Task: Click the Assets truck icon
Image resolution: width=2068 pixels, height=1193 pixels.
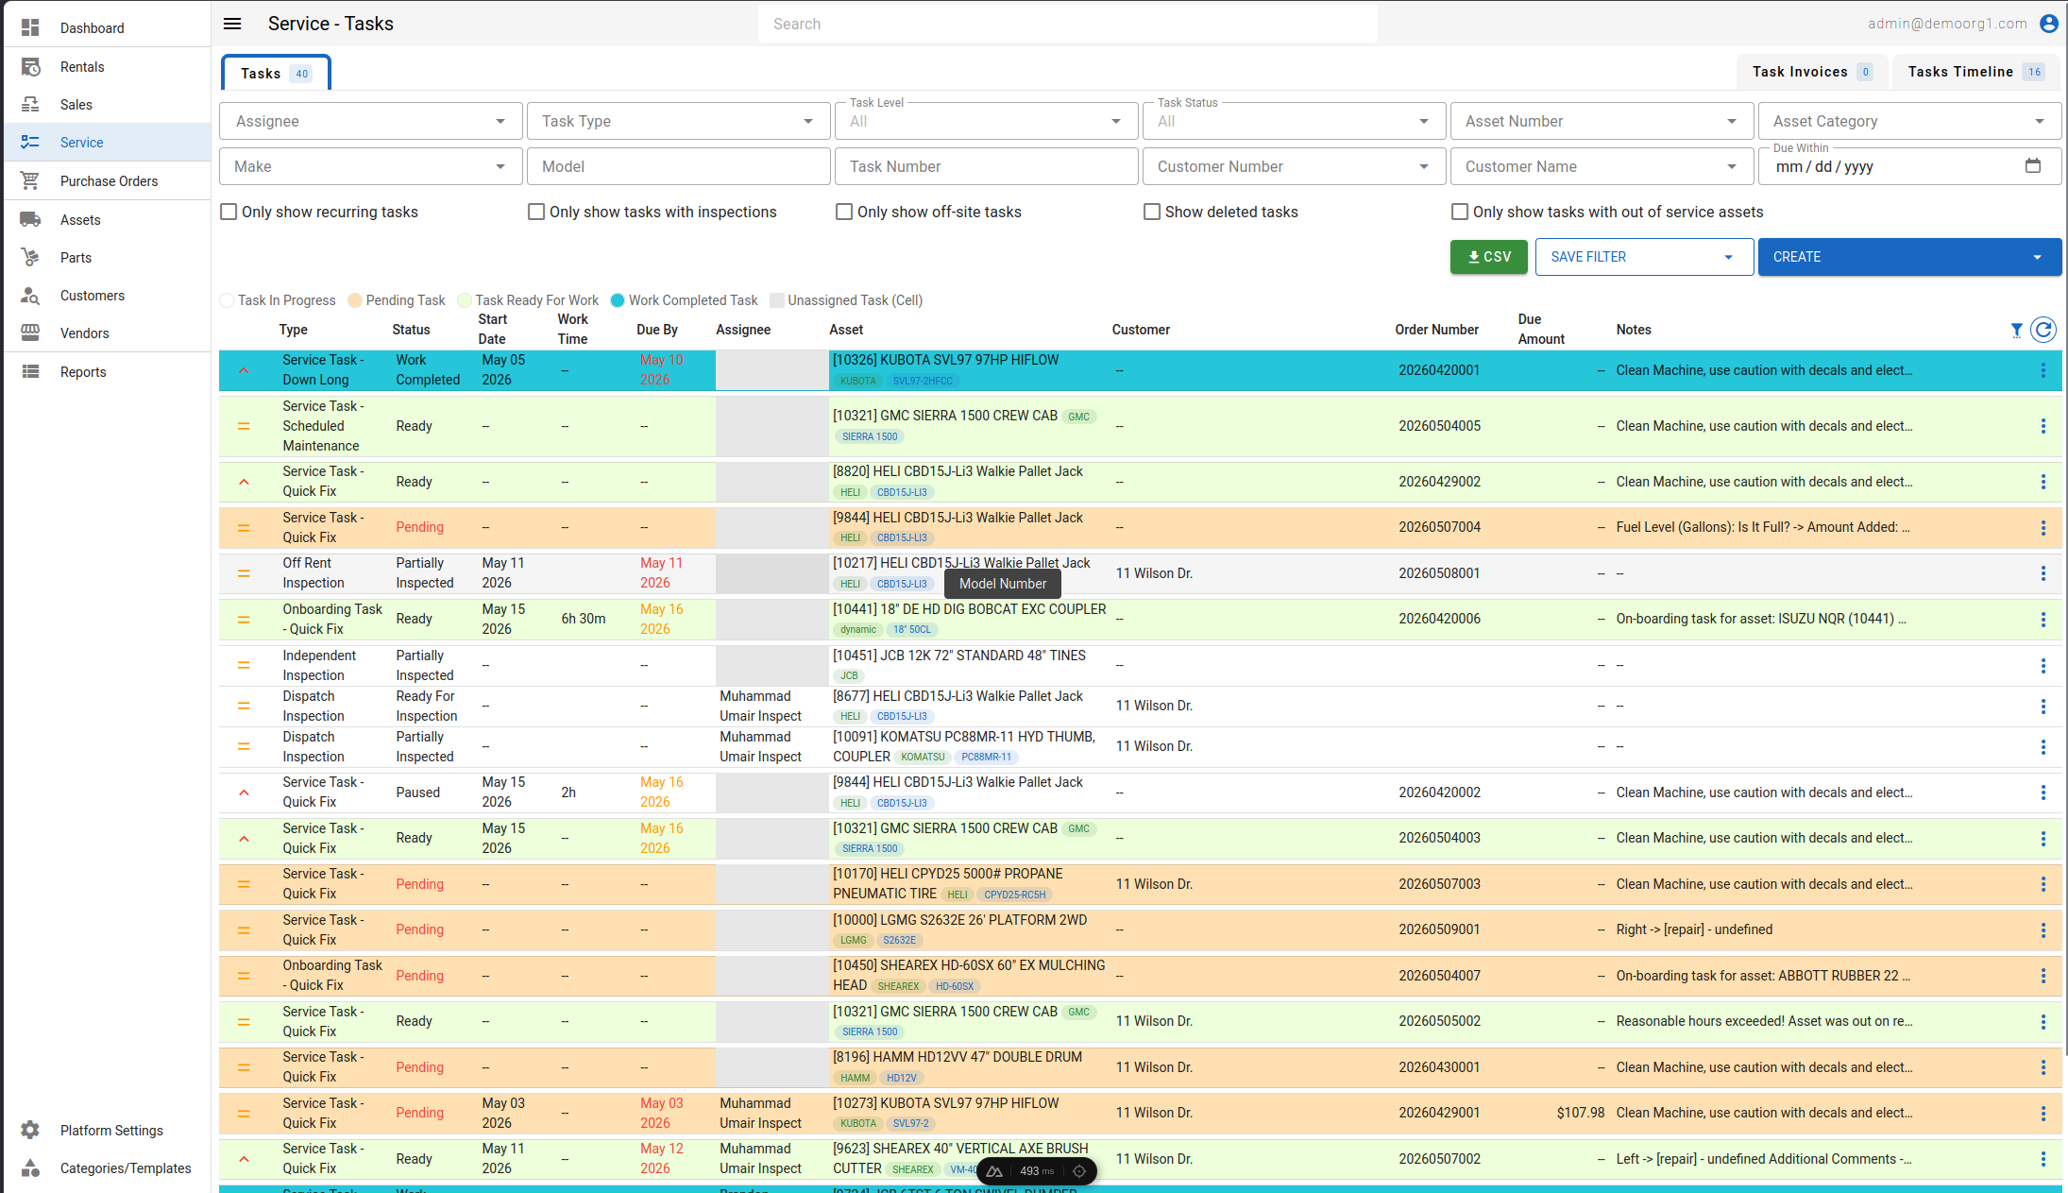Action: (x=30, y=220)
